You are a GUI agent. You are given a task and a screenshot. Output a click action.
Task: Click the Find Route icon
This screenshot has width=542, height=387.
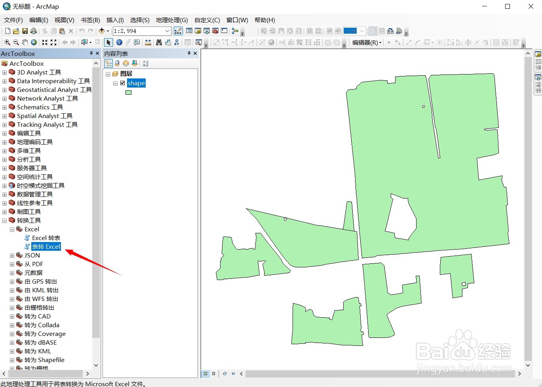click(168, 42)
